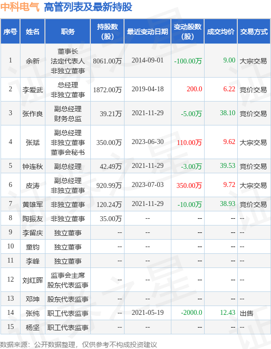Click 竞价交易 in 李爱武's row
Viewport: 271px width, 349px height.
tap(253, 90)
